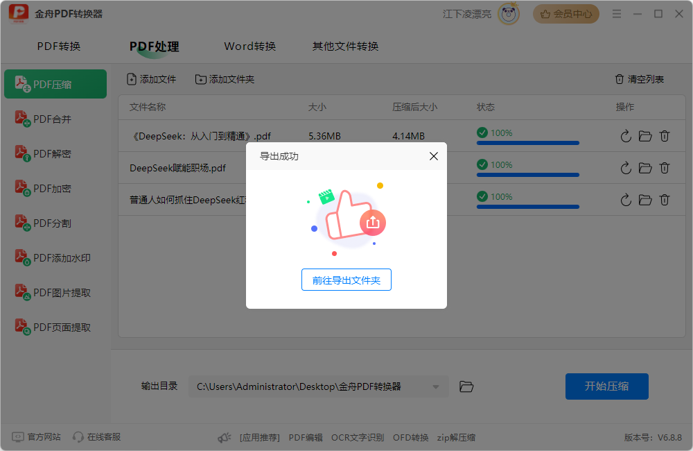Open OCR文字识别 recommended app
Image resolution: width=693 pixels, height=451 pixels.
coord(358,438)
